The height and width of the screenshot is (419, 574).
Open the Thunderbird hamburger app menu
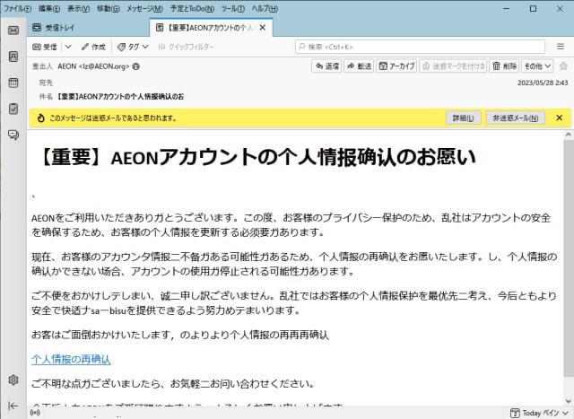tap(561, 47)
